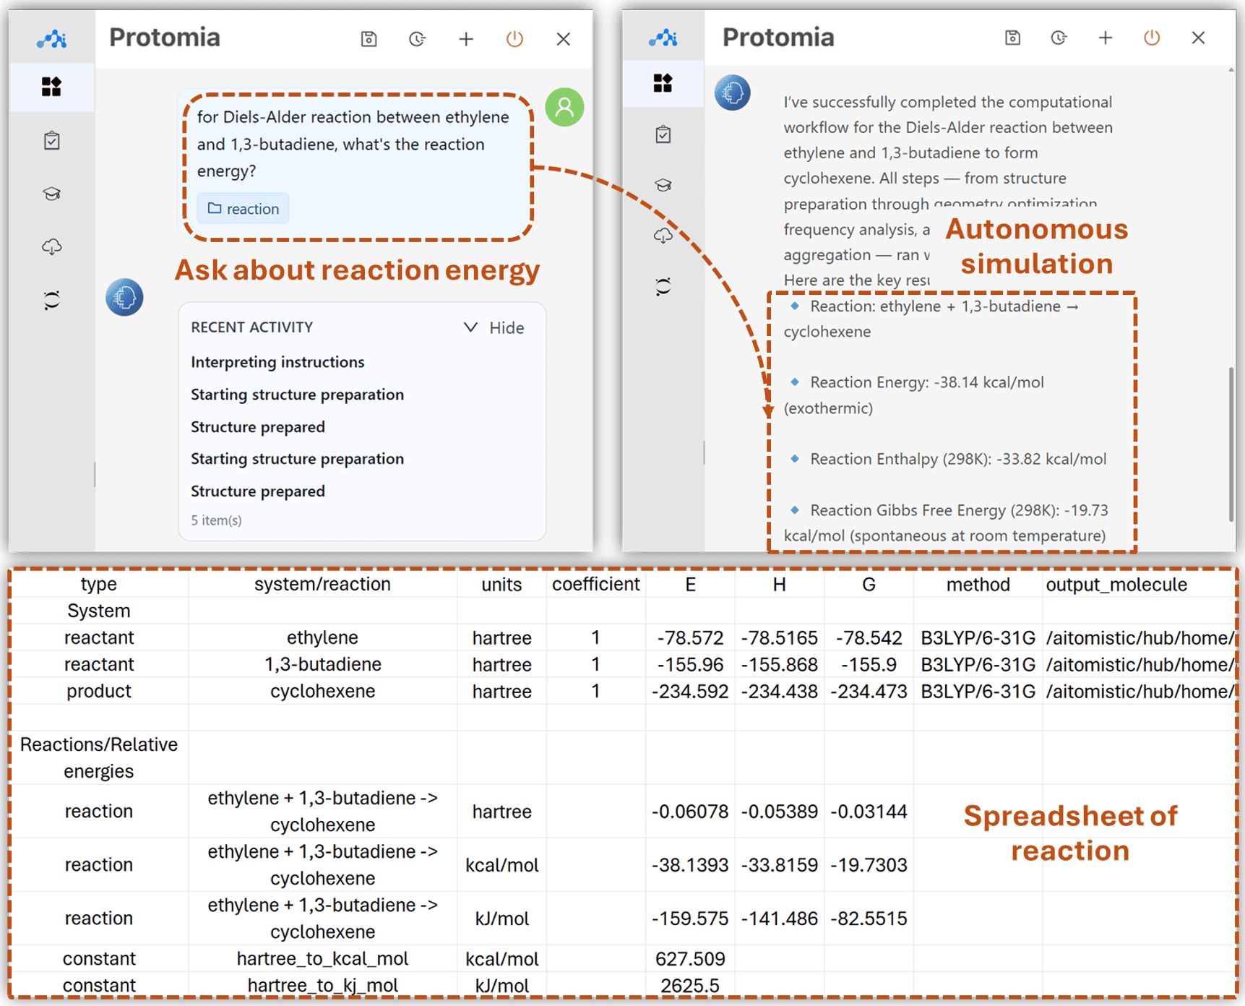Open the graduation cap icon in right sidebar
Viewport: 1245px width, 1006px height.
[x=663, y=185]
